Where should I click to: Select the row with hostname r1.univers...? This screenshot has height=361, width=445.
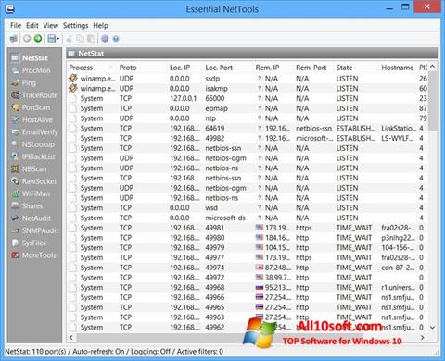pyautogui.click(x=248, y=287)
